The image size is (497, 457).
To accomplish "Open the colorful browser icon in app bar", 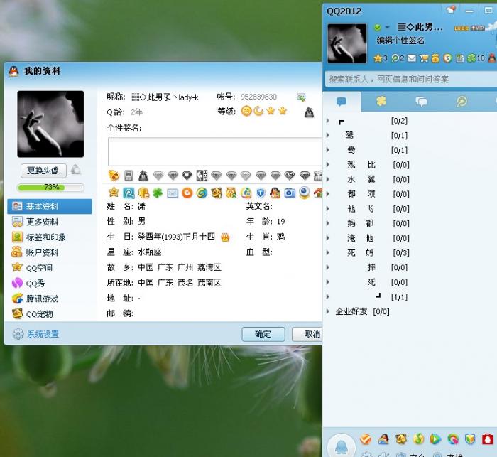I will pos(453,439).
